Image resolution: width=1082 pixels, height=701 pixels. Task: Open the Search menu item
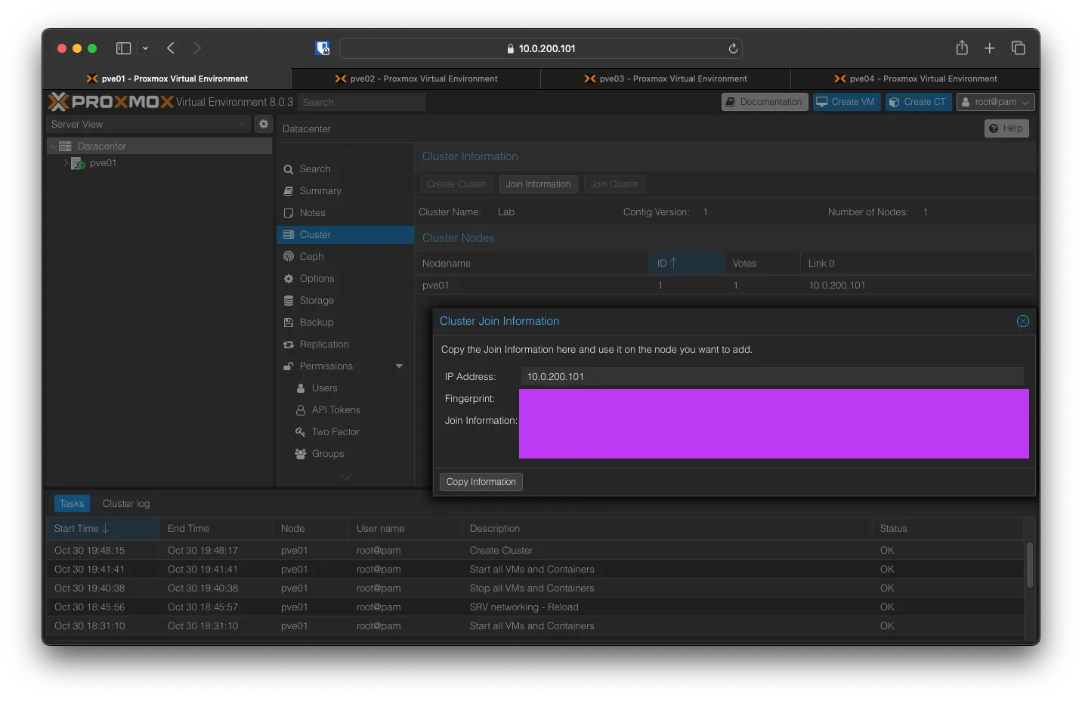click(345, 169)
